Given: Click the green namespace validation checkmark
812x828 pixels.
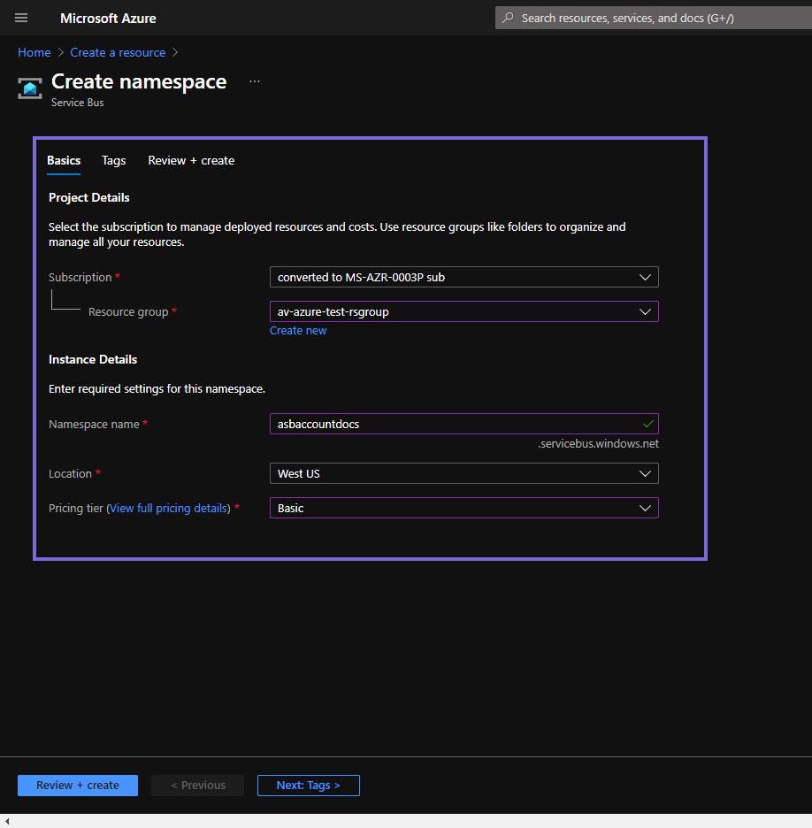Looking at the screenshot, I should point(647,424).
